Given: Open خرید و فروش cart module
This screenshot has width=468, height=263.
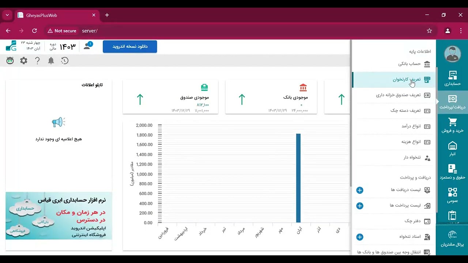Looking at the screenshot, I should [x=452, y=125].
